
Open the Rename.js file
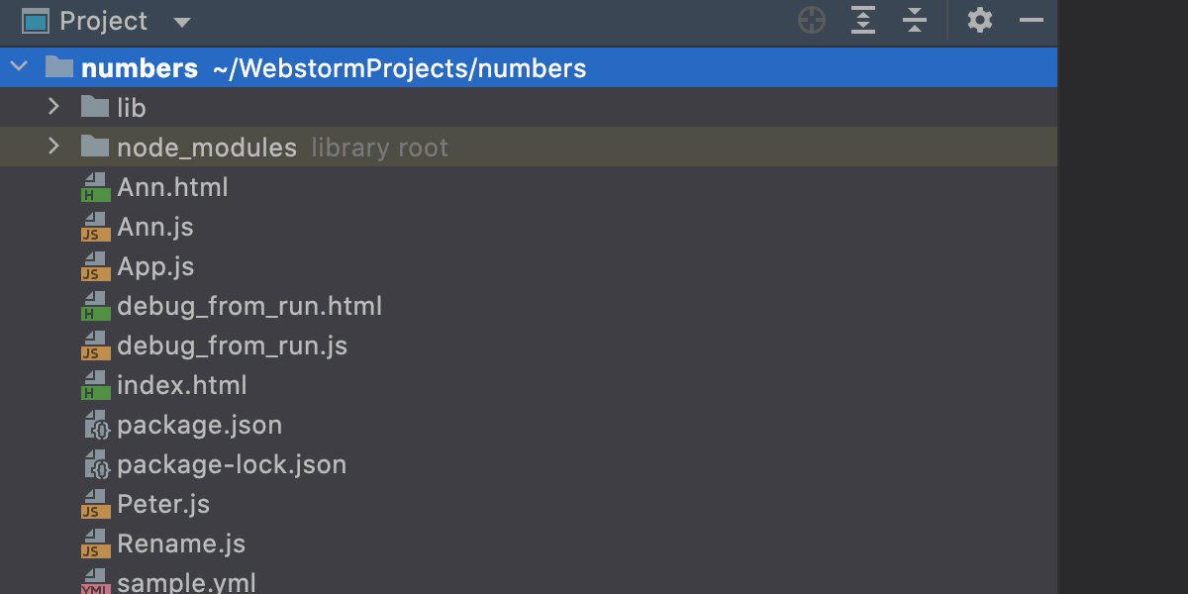[181, 543]
